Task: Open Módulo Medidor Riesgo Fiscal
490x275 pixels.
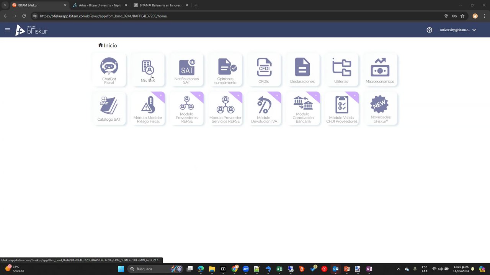Action: [148, 109]
